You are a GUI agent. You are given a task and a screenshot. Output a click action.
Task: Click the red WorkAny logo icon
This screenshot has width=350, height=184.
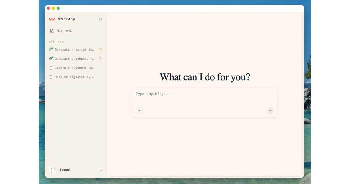pos(52,19)
